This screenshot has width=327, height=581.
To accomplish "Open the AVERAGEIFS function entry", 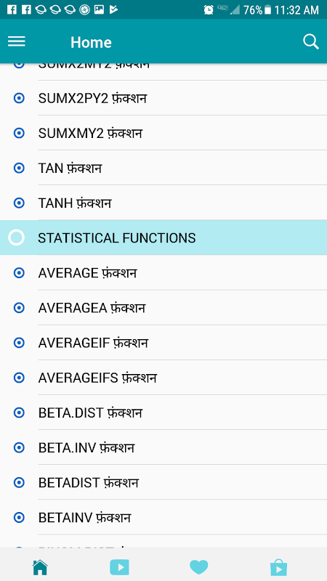I will [x=163, y=378].
